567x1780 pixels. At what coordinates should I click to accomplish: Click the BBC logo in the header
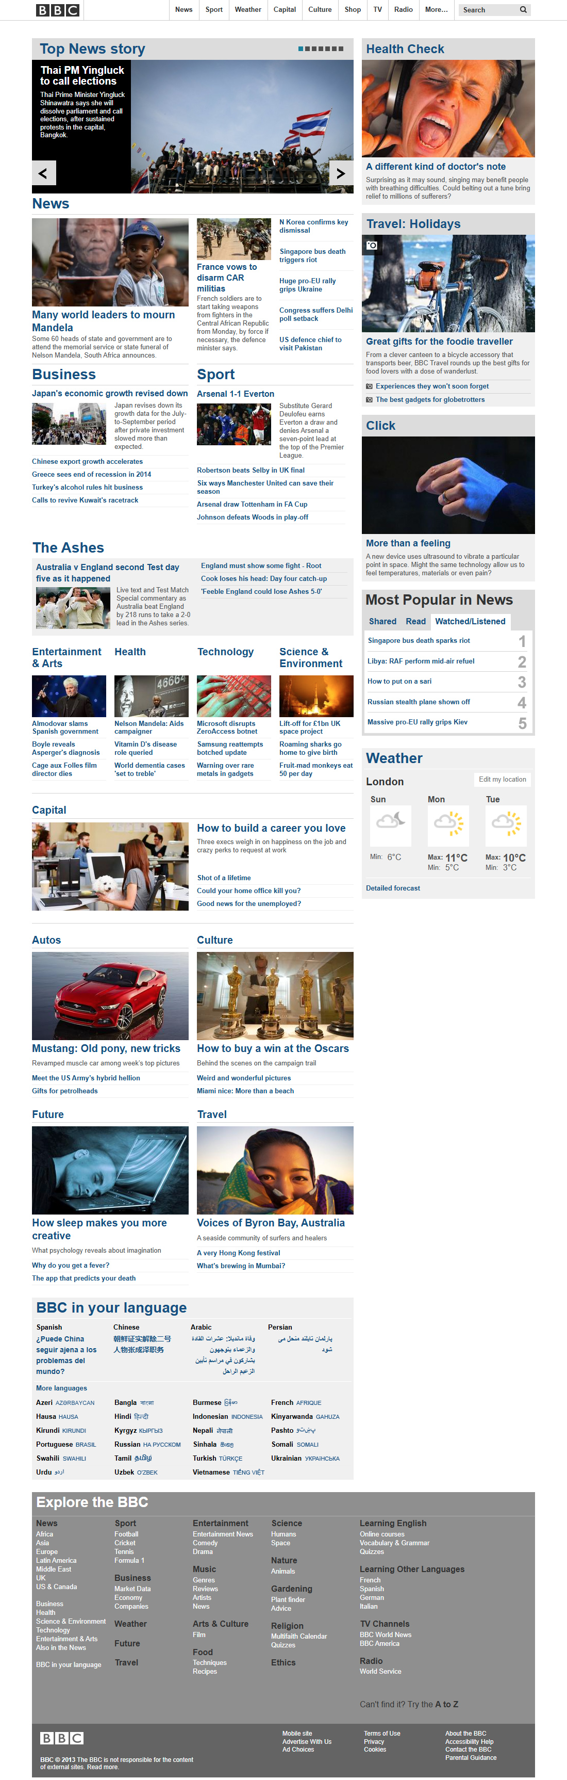[57, 10]
